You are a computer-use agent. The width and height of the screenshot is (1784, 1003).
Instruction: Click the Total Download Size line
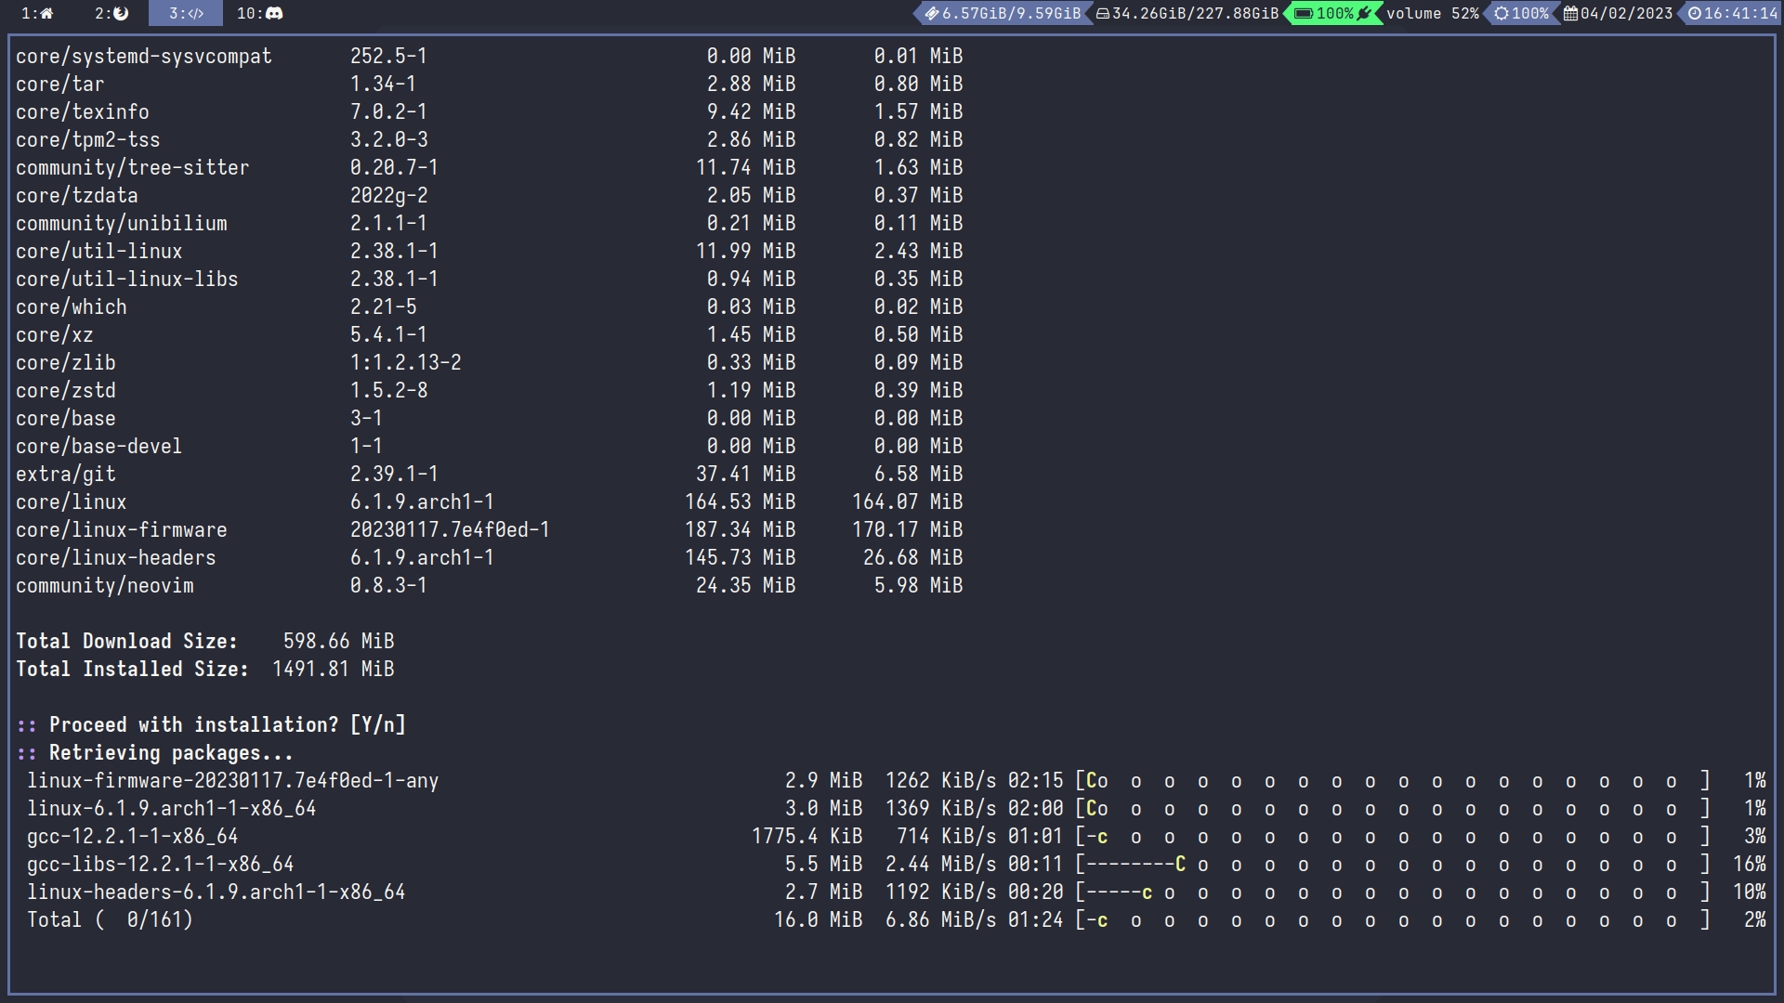204,641
